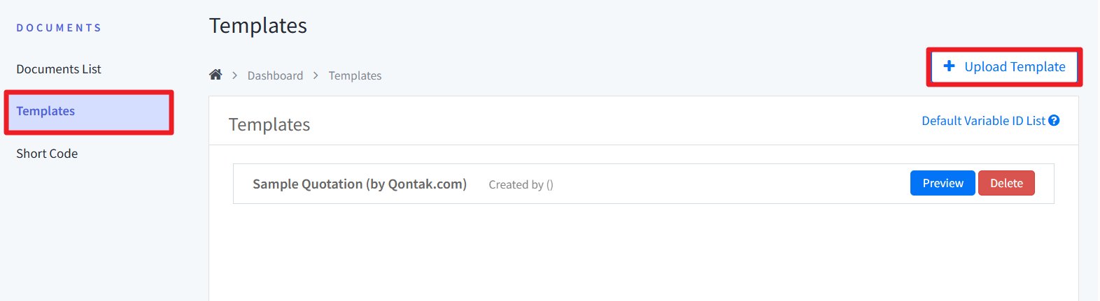Click the "Created by ()" text
The height and width of the screenshot is (301, 1100).
pos(521,185)
